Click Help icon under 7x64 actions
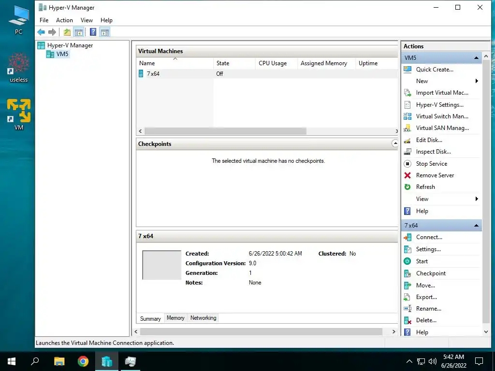The height and width of the screenshot is (371, 495). point(408,332)
